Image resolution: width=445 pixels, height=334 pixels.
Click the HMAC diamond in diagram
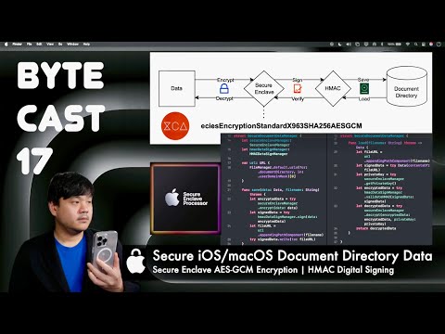(x=333, y=88)
